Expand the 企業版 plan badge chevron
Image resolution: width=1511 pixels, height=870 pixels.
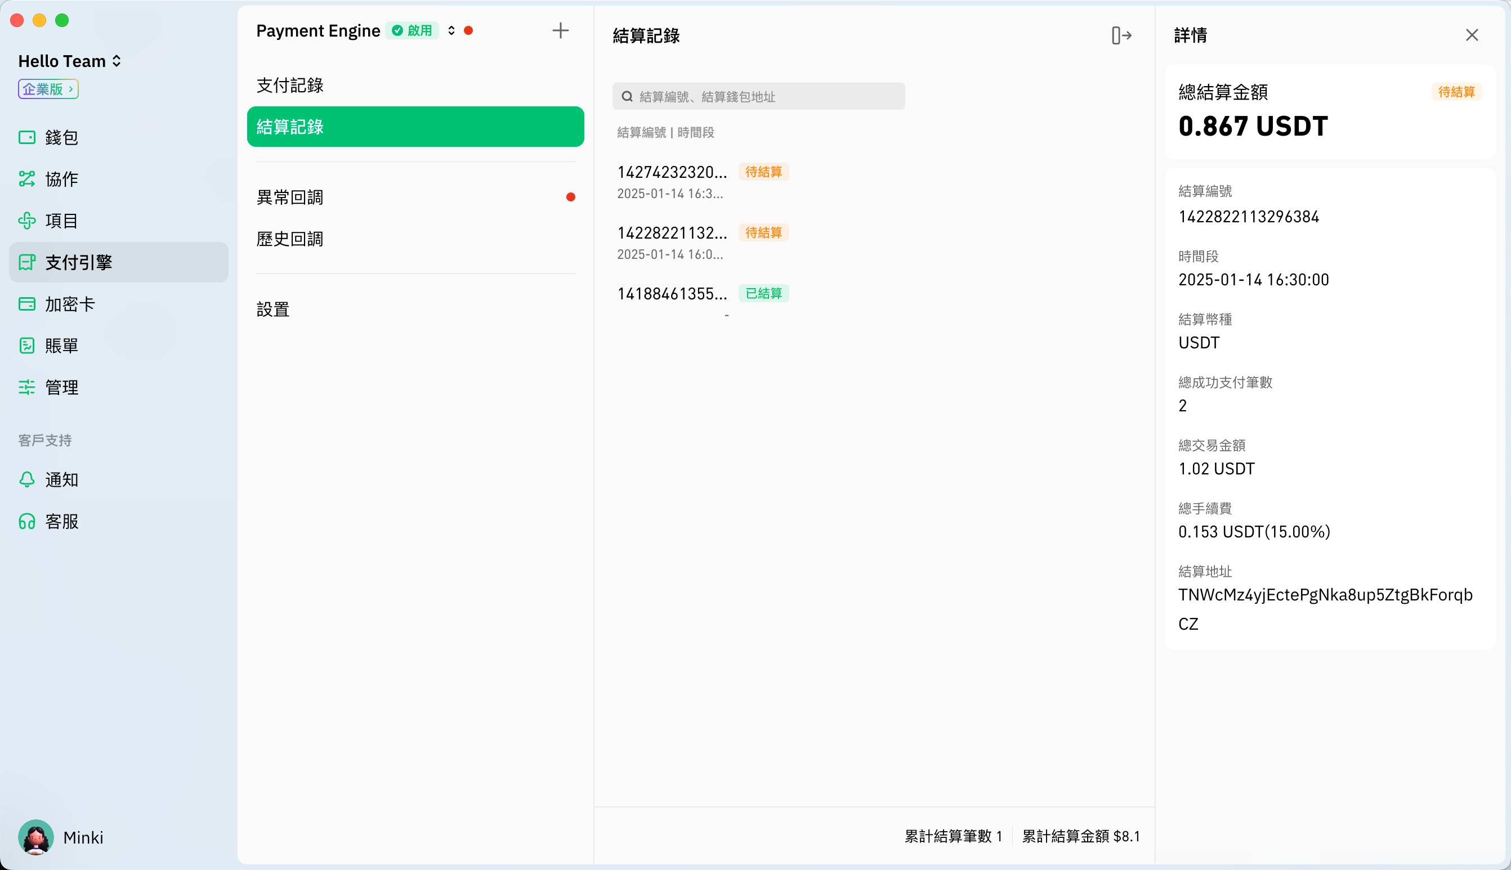pos(71,89)
